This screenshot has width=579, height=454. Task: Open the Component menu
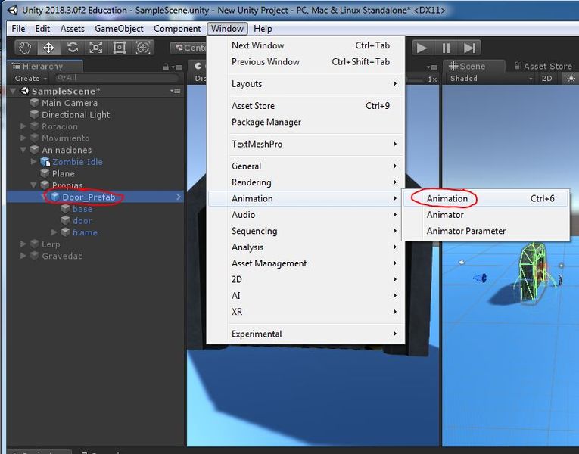[177, 29]
